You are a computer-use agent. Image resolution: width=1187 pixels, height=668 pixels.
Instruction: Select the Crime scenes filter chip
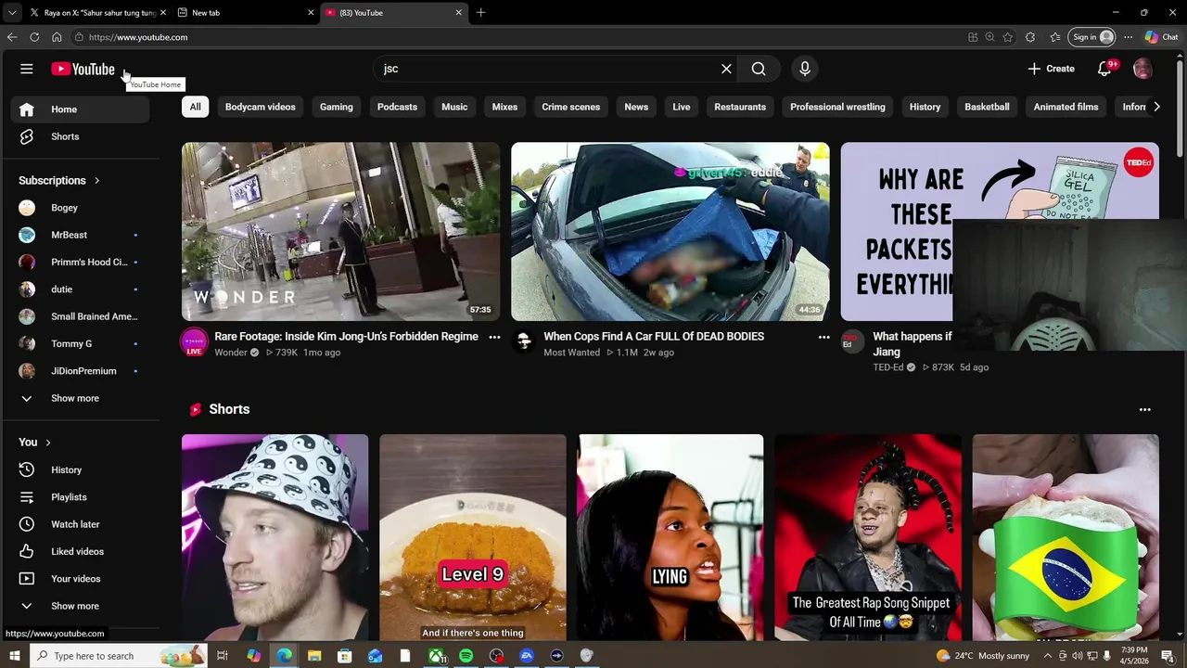pos(571,107)
